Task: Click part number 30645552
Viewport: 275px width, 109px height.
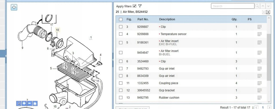Action: click(144, 90)
